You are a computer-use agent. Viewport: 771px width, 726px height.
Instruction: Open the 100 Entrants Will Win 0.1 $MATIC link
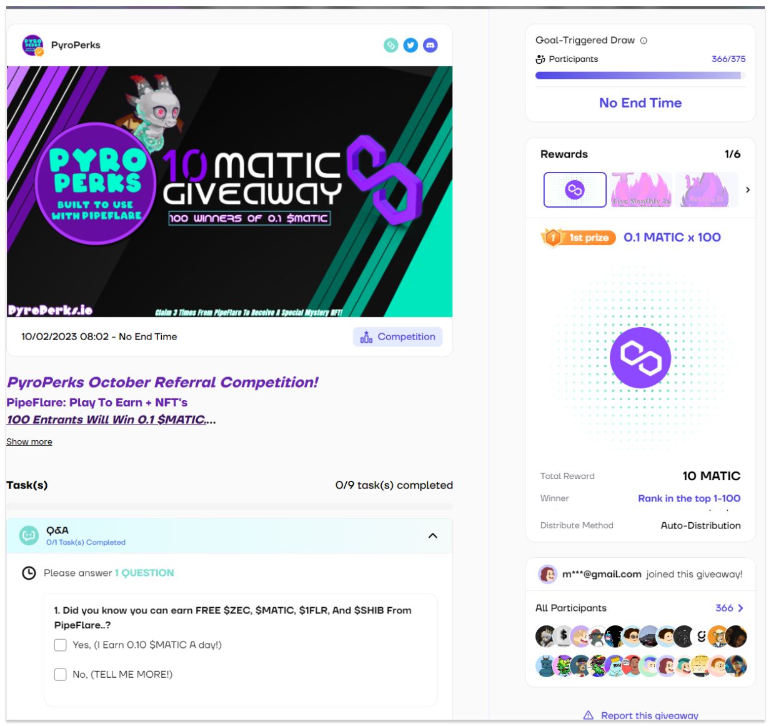[106, 420]
